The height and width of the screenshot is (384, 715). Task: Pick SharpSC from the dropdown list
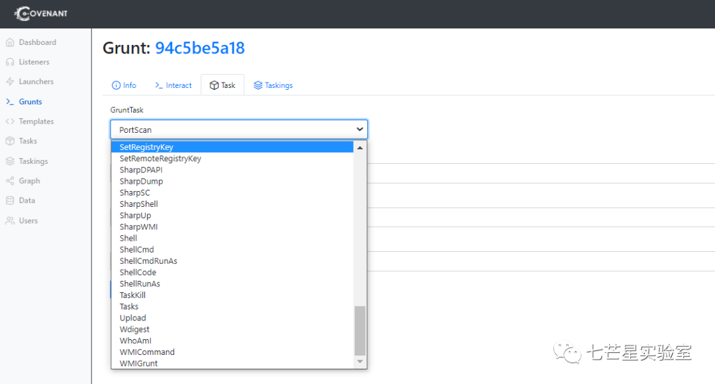coord(232,192)
